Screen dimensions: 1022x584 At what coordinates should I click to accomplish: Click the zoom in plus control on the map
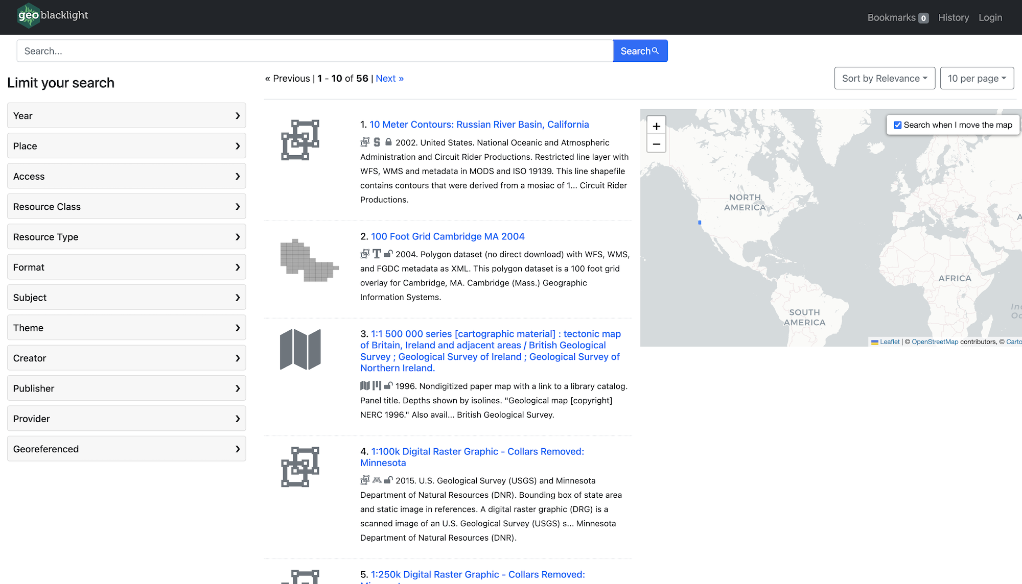656,125
